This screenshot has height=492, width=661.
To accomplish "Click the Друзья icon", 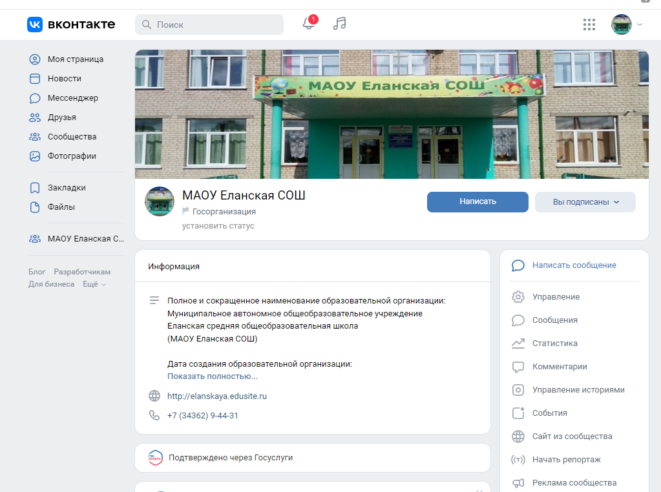I will (34, 118).
